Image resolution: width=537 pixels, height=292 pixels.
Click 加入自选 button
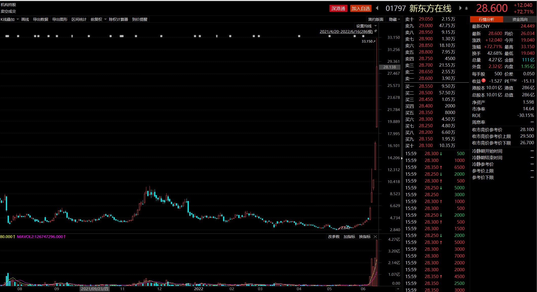(361, 9)
